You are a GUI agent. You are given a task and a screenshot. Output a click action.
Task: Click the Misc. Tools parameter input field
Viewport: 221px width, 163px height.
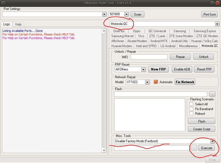click(152, 148)
